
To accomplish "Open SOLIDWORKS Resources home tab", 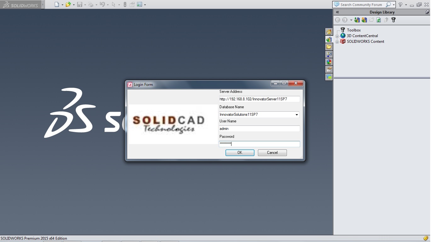I will pyautogui.click(x=329, y=32).
